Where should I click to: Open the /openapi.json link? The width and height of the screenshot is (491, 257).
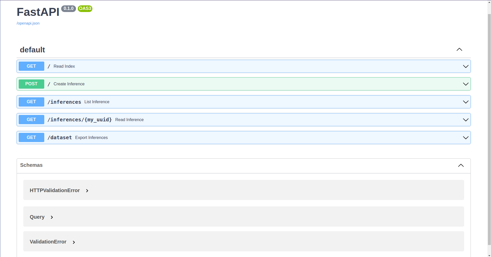pos(28,23)
